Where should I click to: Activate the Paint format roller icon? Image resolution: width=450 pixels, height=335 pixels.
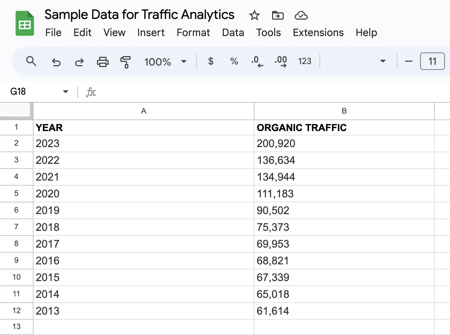(x=125, y=62)
